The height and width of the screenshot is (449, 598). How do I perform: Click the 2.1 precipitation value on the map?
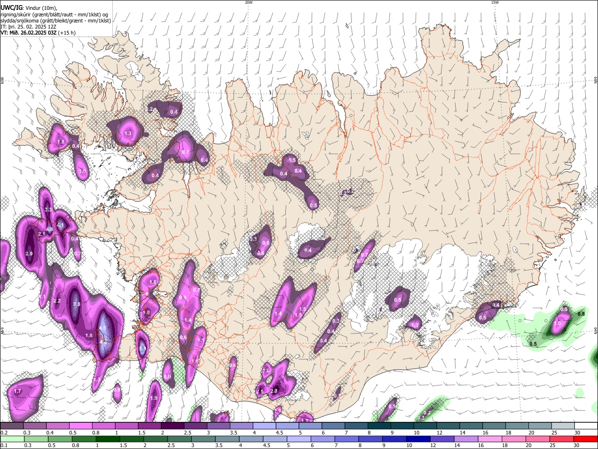(x=41, y=234)
